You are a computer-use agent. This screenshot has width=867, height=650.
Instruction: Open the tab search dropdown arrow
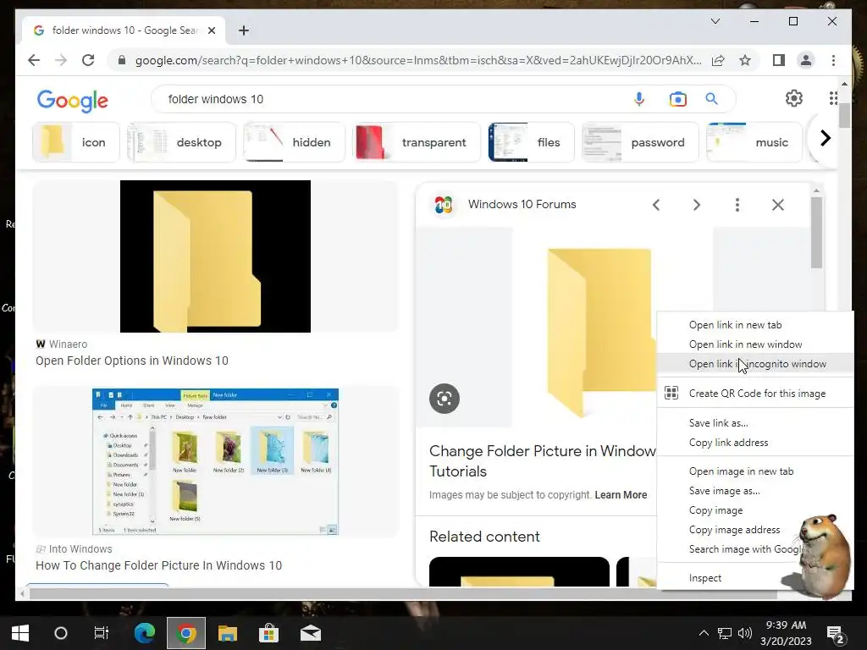[x=715, y=21]
